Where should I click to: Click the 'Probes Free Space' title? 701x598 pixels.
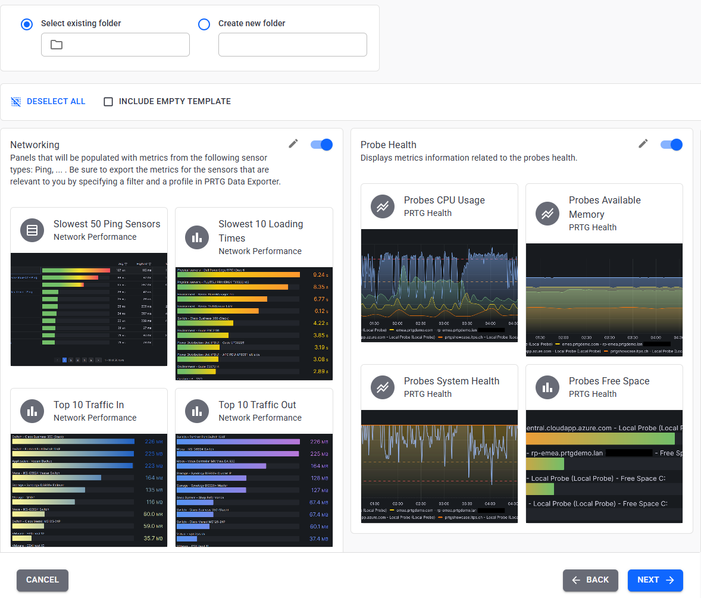(x=609, y=381)
